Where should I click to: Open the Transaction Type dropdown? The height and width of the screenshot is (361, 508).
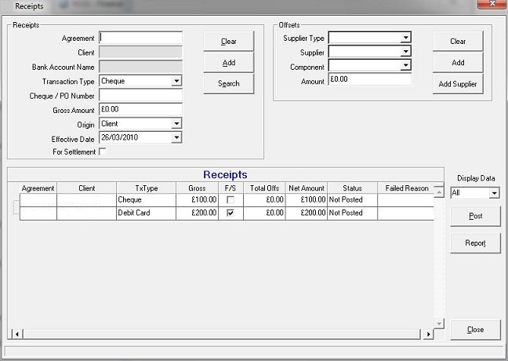[x=176, y=81]
